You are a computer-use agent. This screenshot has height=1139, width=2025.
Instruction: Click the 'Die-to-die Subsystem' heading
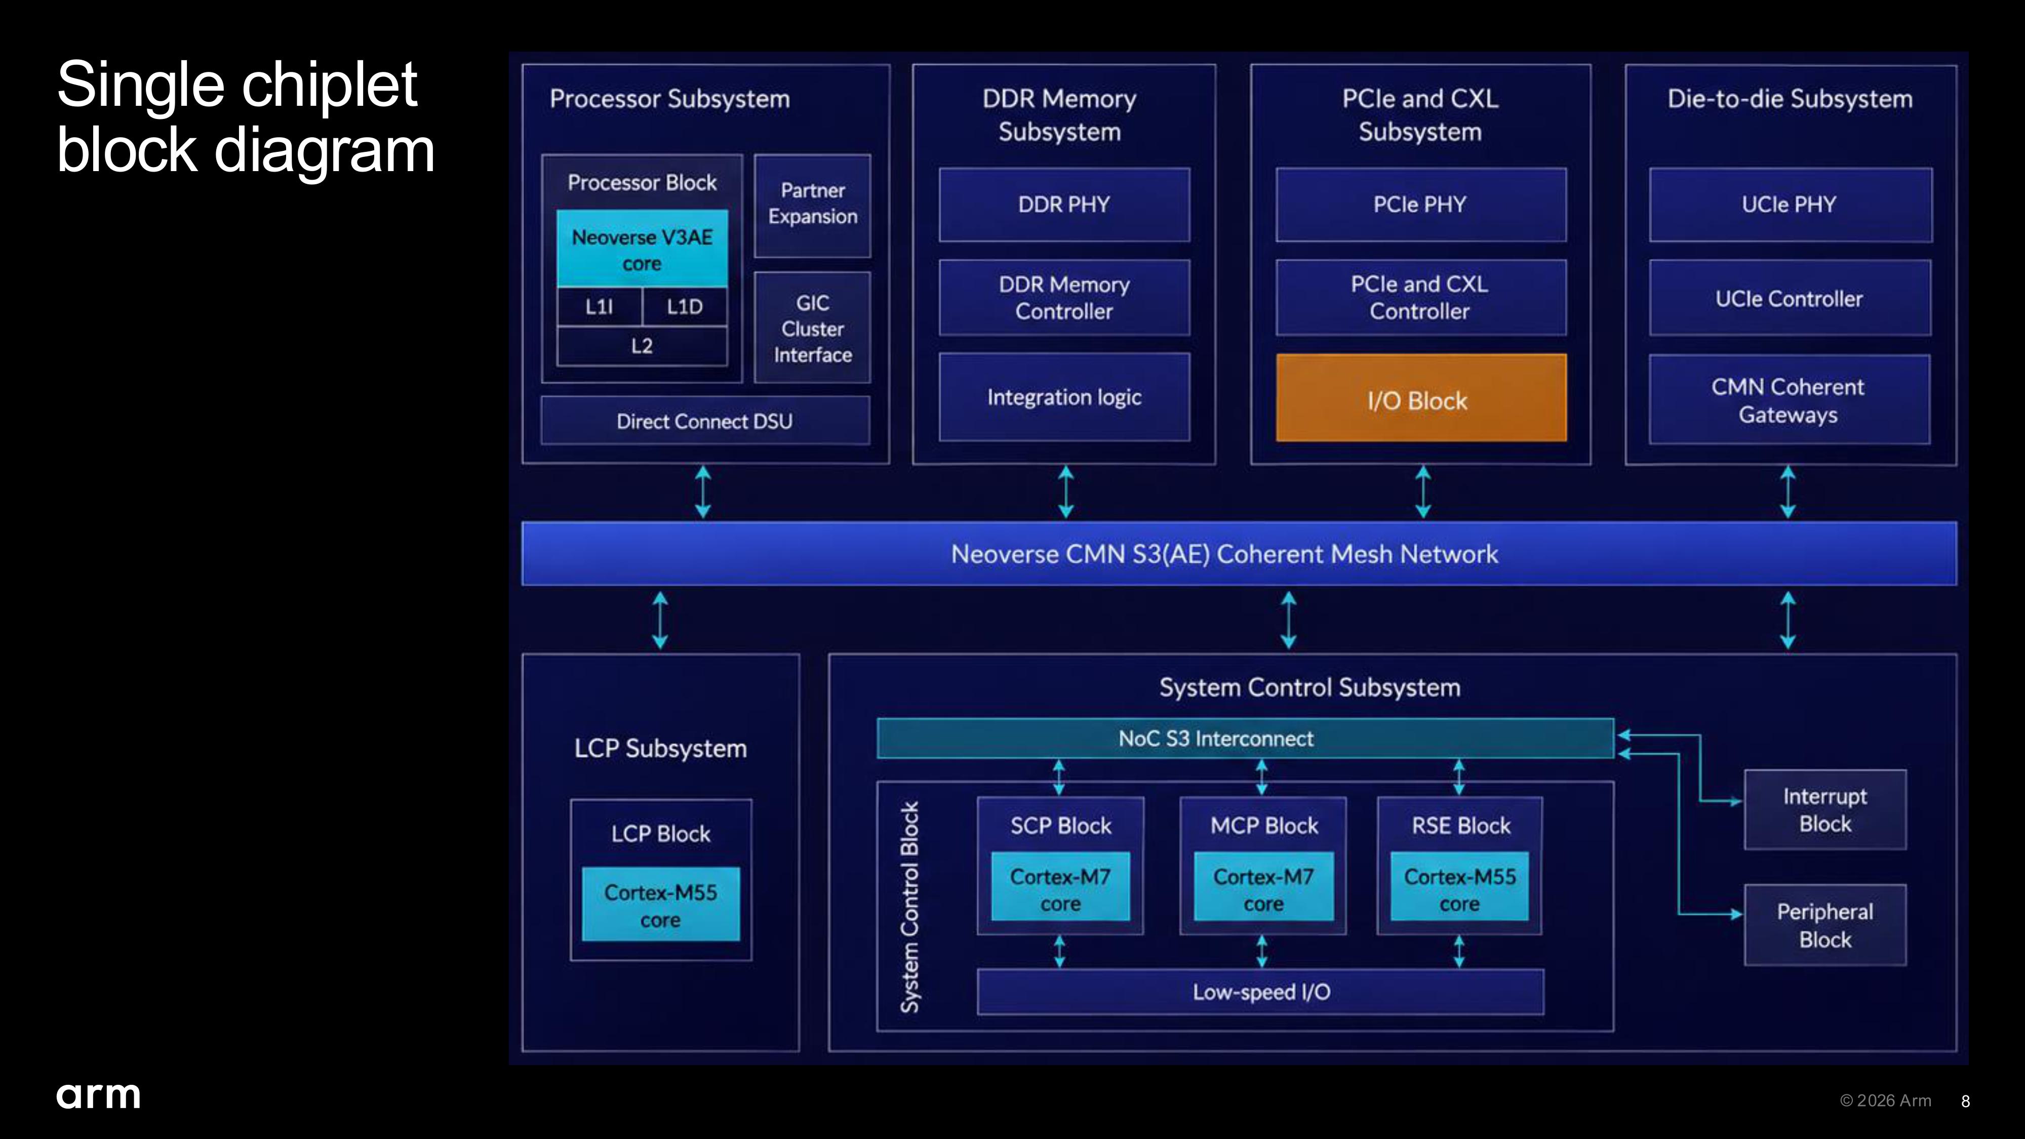pyautogui.click(x=1790, y=99)
